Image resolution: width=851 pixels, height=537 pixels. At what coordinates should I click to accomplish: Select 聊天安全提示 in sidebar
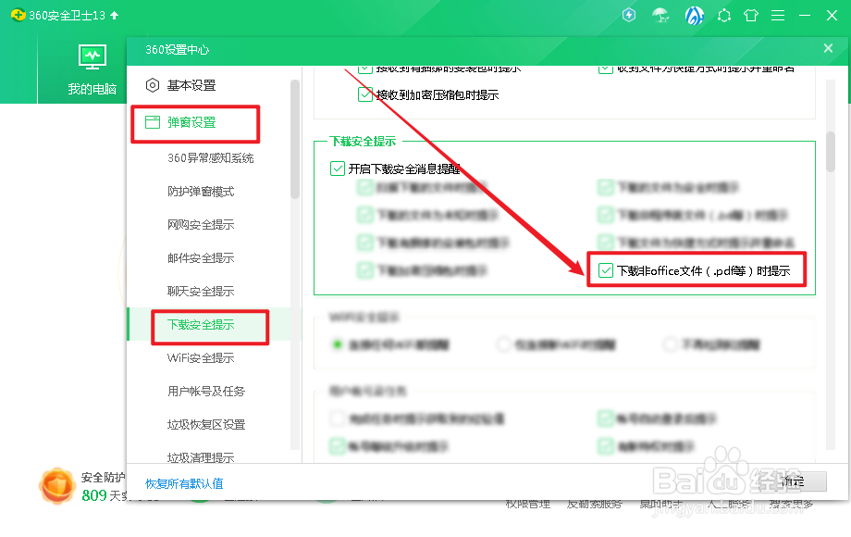click(x=201, y=291)
